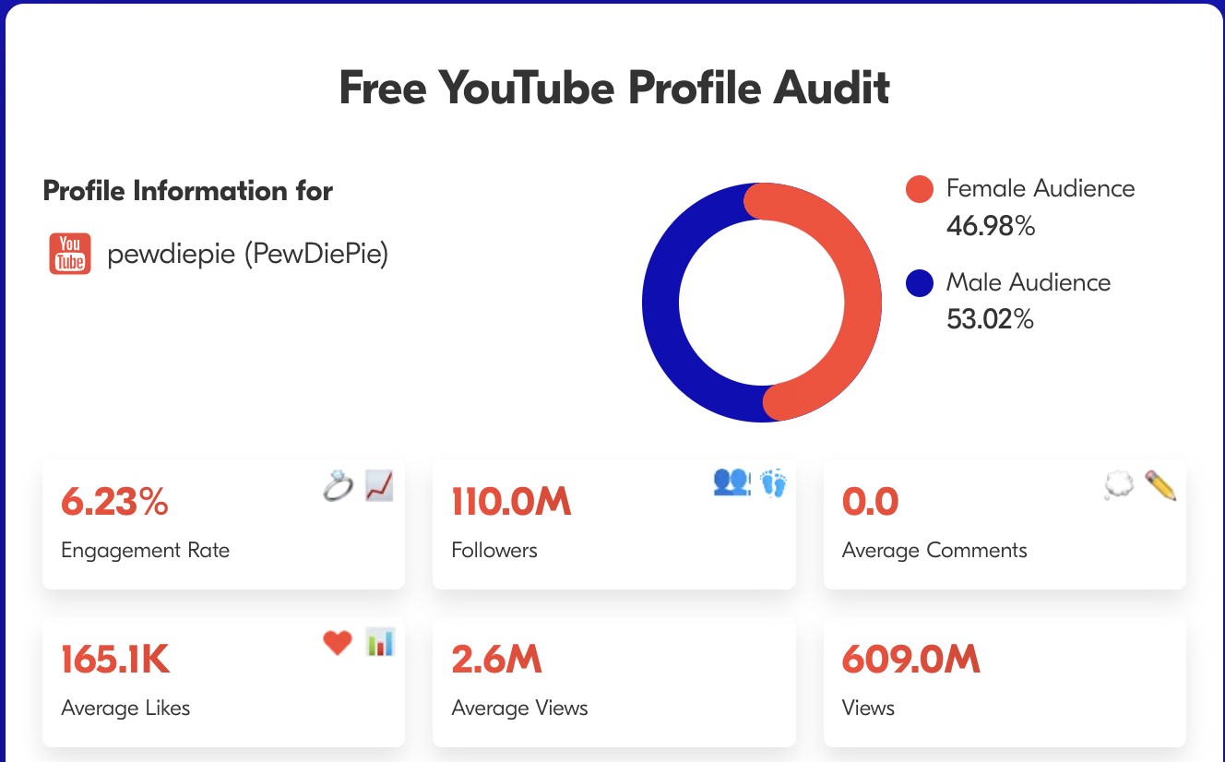Click the 'Average Likes' label
The height and width of the screenshot is (762, 1225).
[x=125, y=708]
